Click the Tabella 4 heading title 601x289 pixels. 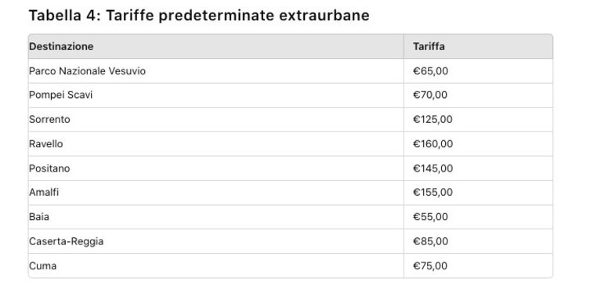coord(199,16)
